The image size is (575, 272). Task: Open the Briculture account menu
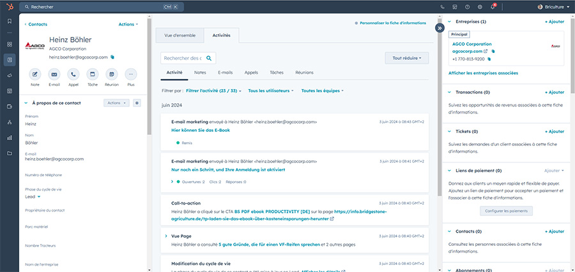pyautogui.click(x=553, y=6)
